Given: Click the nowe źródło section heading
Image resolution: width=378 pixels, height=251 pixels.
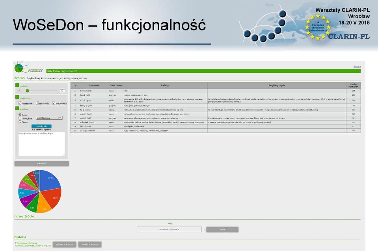Looking at the screenshot, I should tap(24, 216).
